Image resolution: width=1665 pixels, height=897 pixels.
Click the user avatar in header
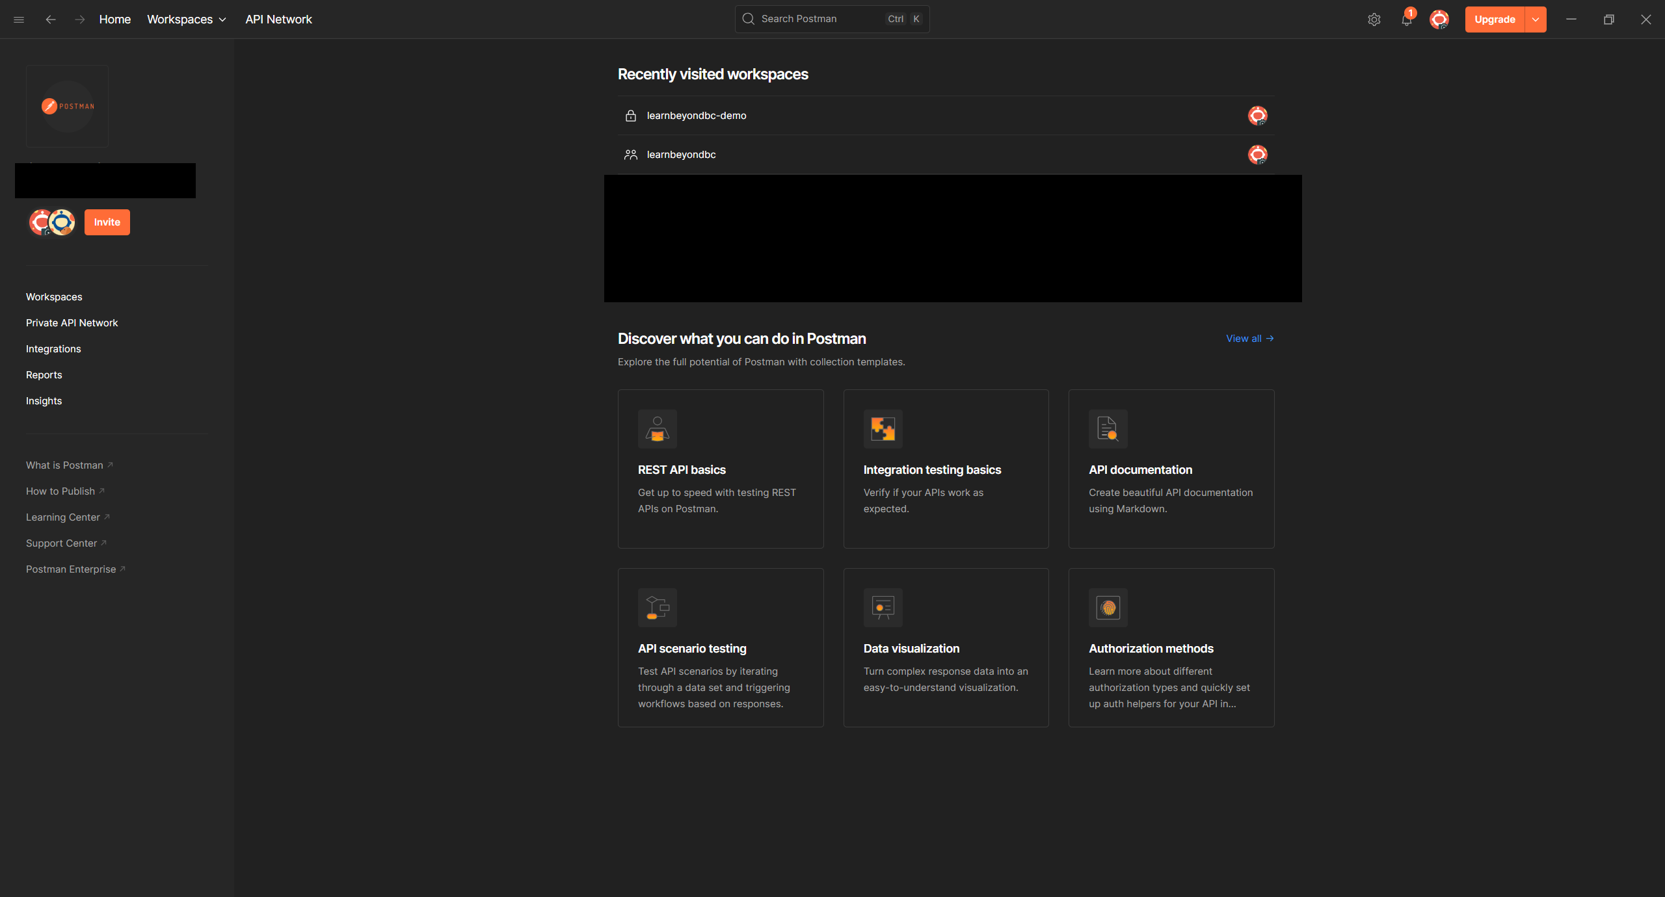coord(1439,19)
